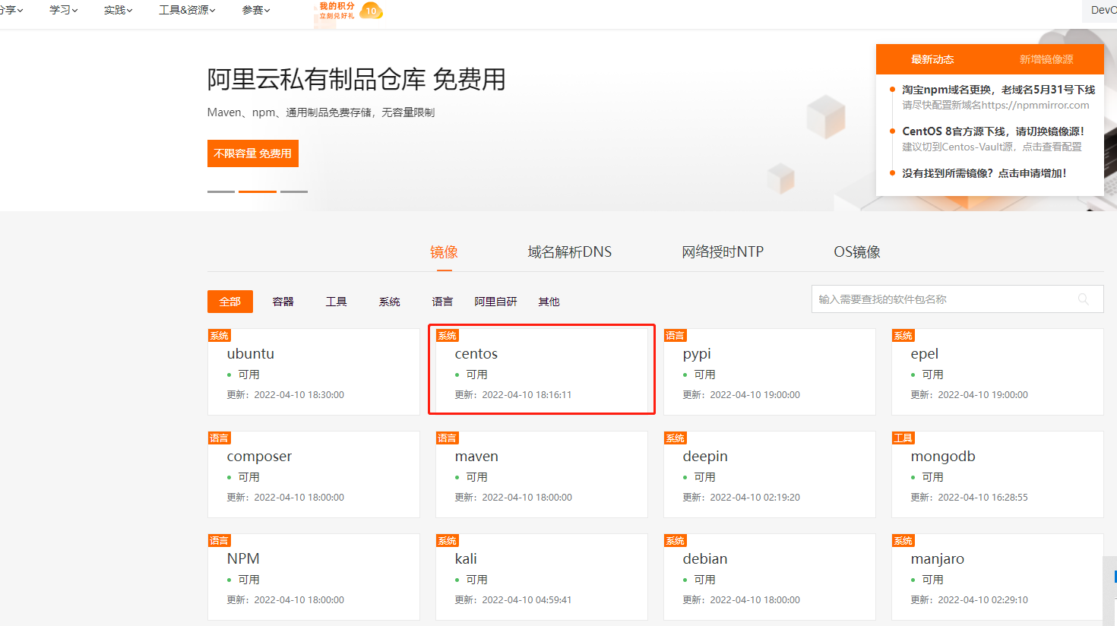Image resolution: width=1117 pixels, height=626 pixels.
Task: Click ubuntu update time 18:30:00
Action: click(286, 395)
